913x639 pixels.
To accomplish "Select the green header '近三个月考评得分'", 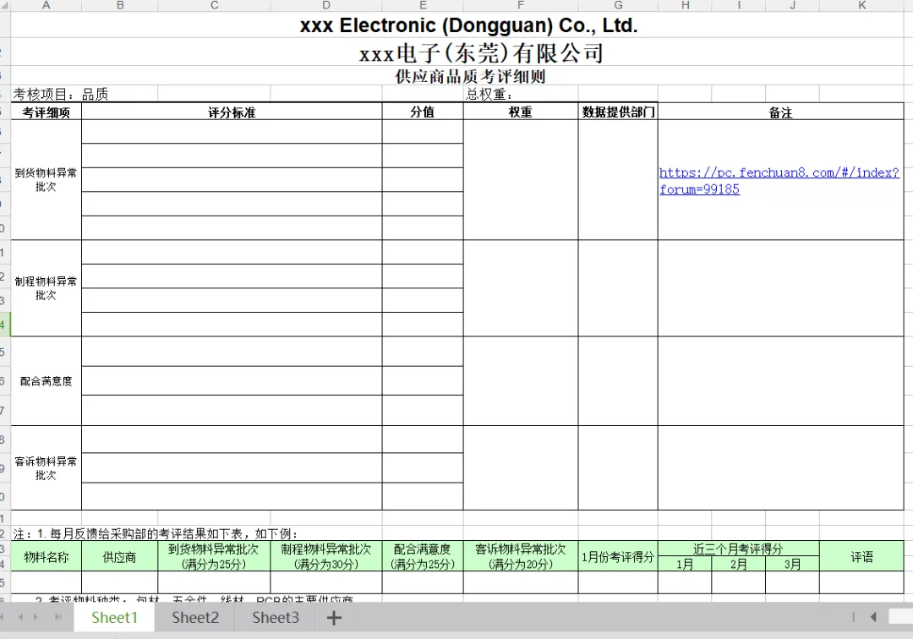I will [x=738, y=549].
